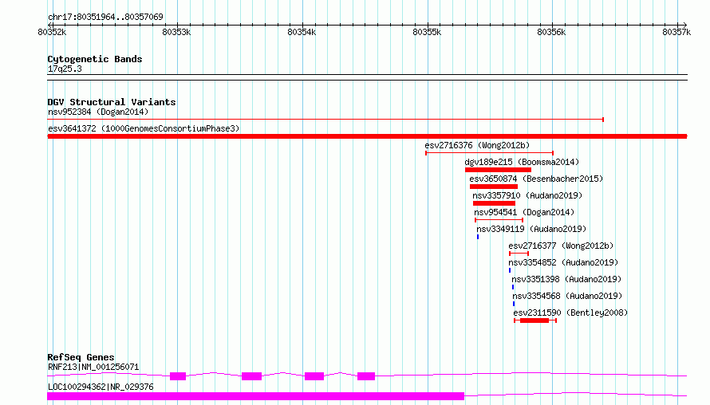Open nsv3349119 (Audano2019) variant label

(x=531, y=229)
